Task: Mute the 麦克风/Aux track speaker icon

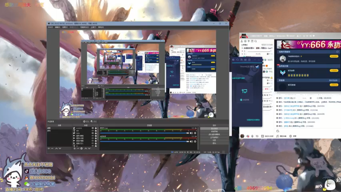Action: tap(191, 133)
